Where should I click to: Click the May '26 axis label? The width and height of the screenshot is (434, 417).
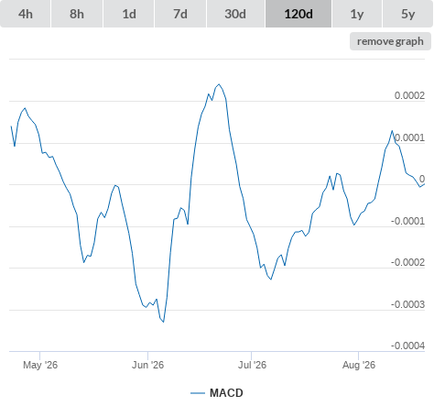[x=40, y=365]
